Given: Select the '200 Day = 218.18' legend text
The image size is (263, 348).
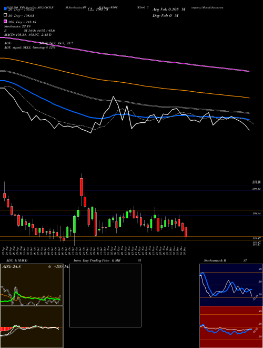Looking at the screenshot, I should tap(22, 22).
